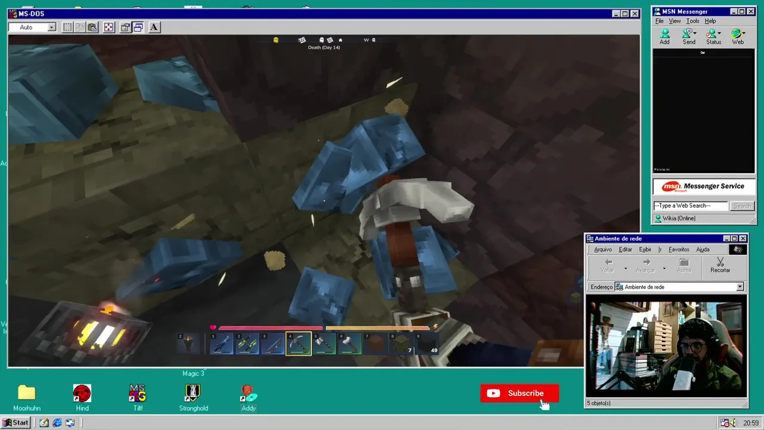
Task: Expand the Endereço address dropdown arrow
Action: pos(740,287)
